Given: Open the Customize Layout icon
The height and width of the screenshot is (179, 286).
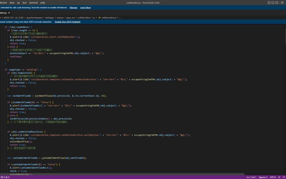Looking at the screenshot, I should click(282, 3).
